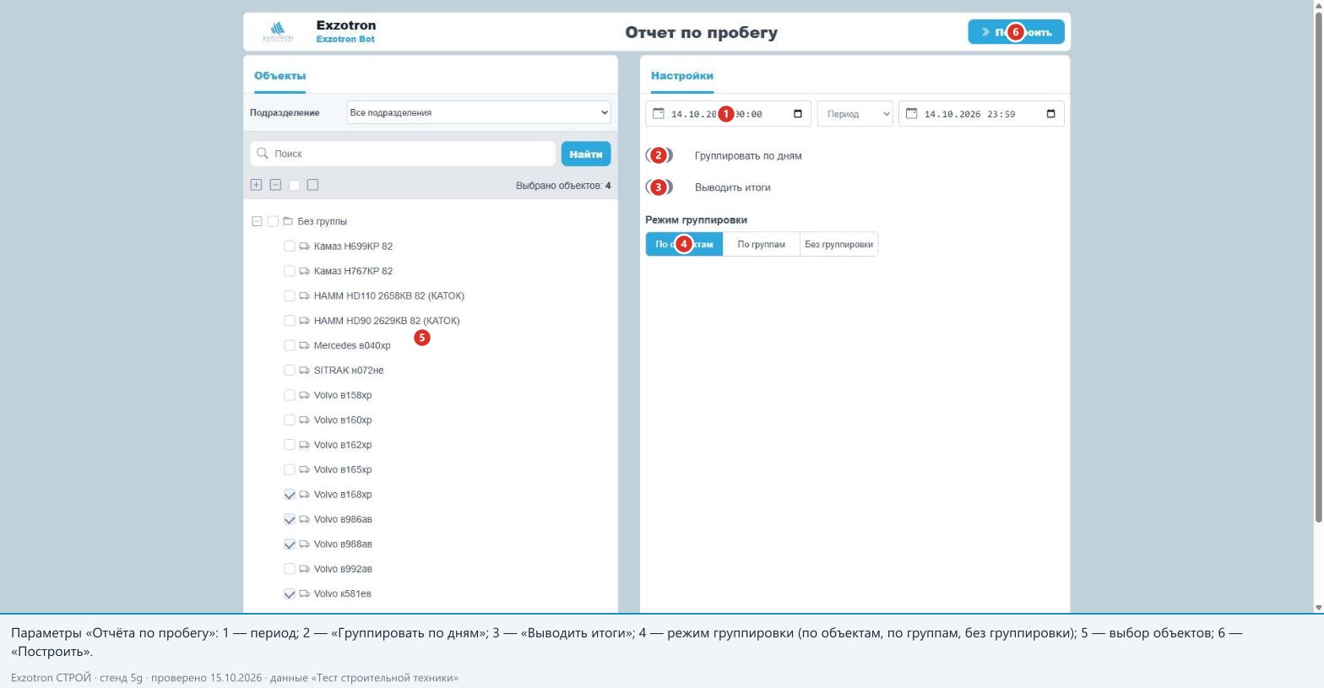Screen dimensions: 1324x688
Task: Click into the Поиск search field
Action: pos(403,154)
